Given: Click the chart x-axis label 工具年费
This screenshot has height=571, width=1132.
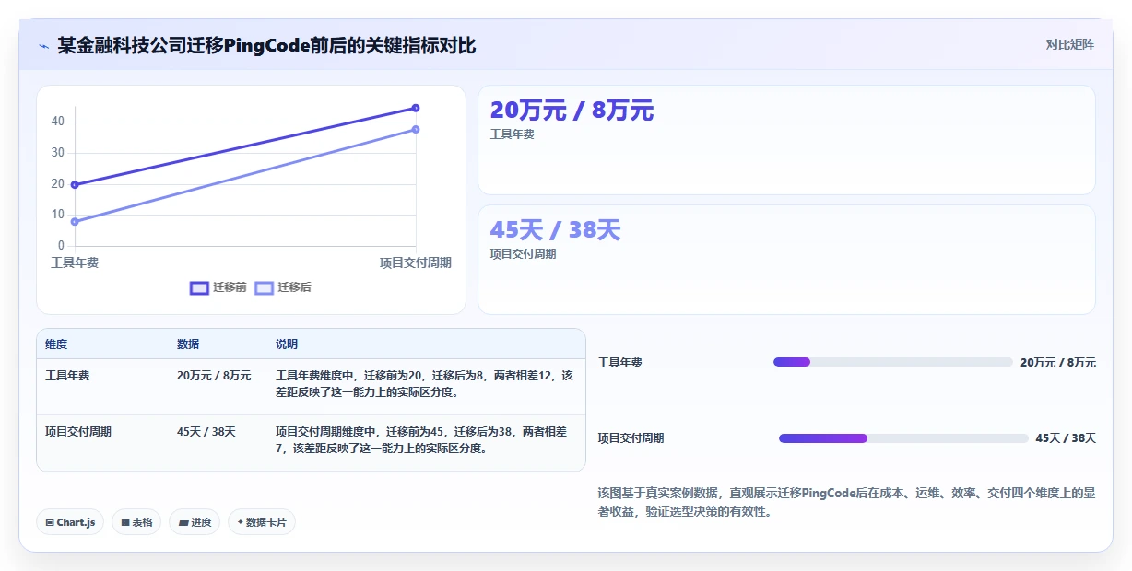Looking at the screenshot, I should click(x=75, y=262).
